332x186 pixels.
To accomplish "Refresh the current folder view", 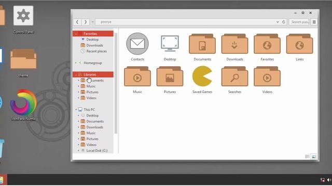I will tap(284, 22).
